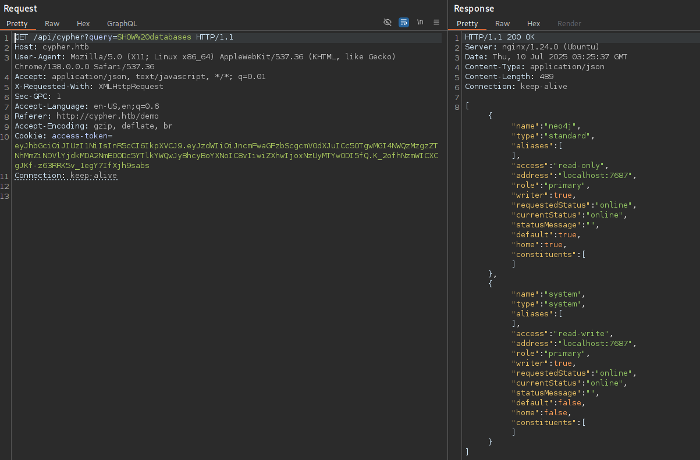700x460 pixels.
Task: Switch to the Request Pretty tab
Action: pyautogui.click(x=17, y=24)
